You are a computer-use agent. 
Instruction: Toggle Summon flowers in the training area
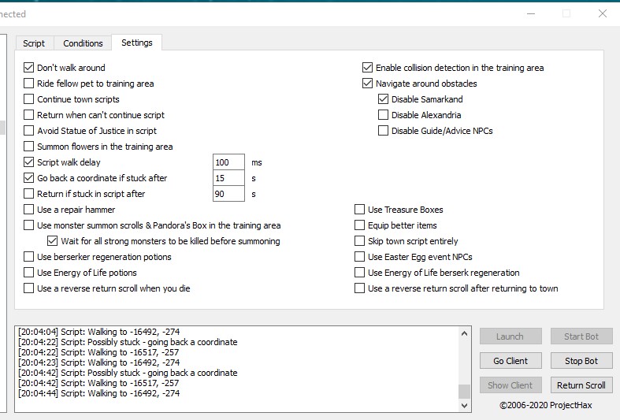click(29, 147)
